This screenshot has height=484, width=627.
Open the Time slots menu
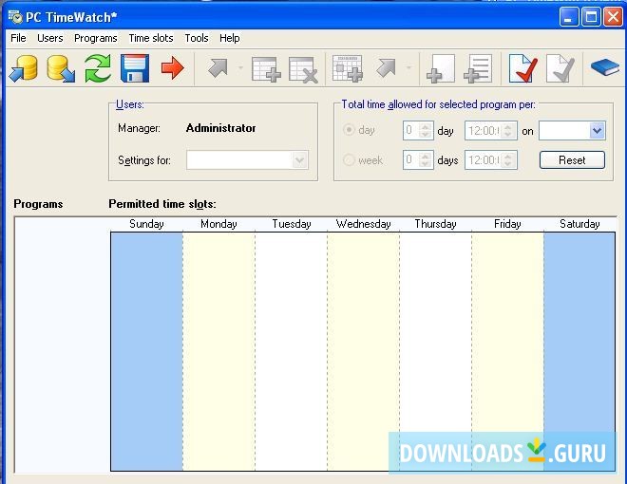[x=151, y=38]
